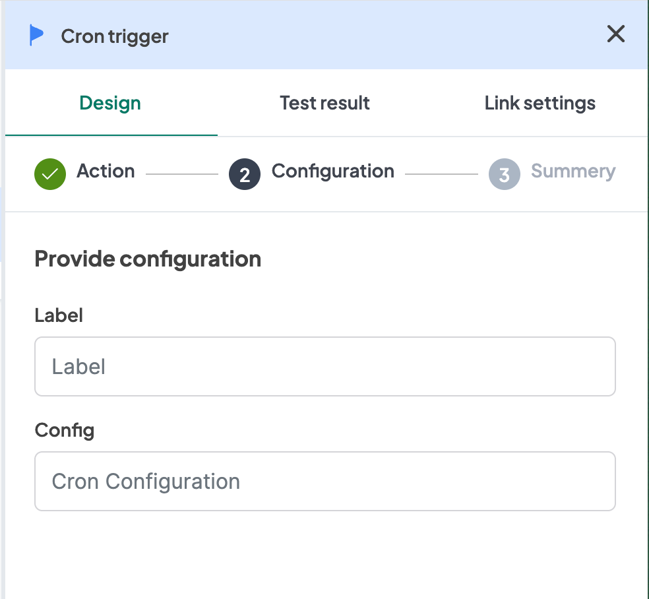Switch to the Design tab
The height and width of the screenshot is (599, 649).
pos(110,104)
